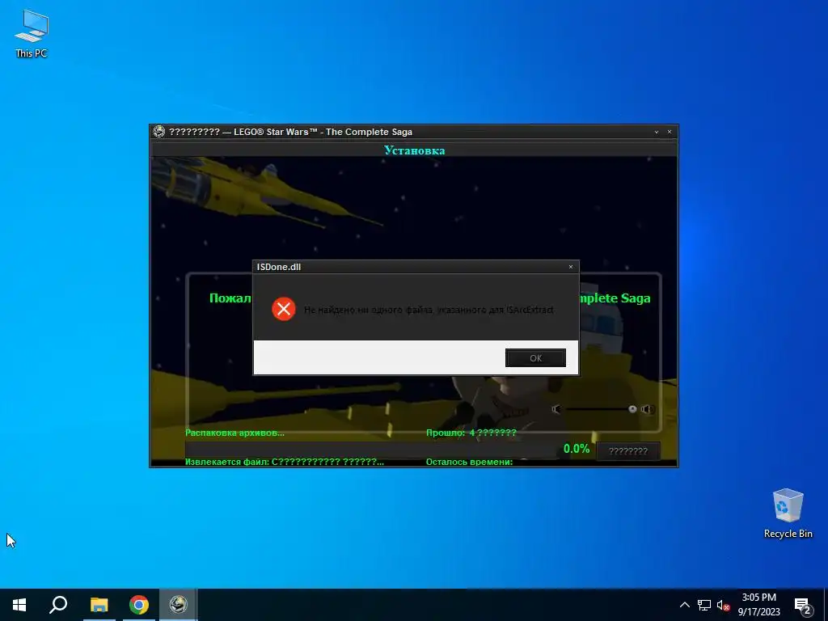This screenshot has width=828, height=621.
Task: Close the ISDone.dll error dialog
Action: coord(570,267)
